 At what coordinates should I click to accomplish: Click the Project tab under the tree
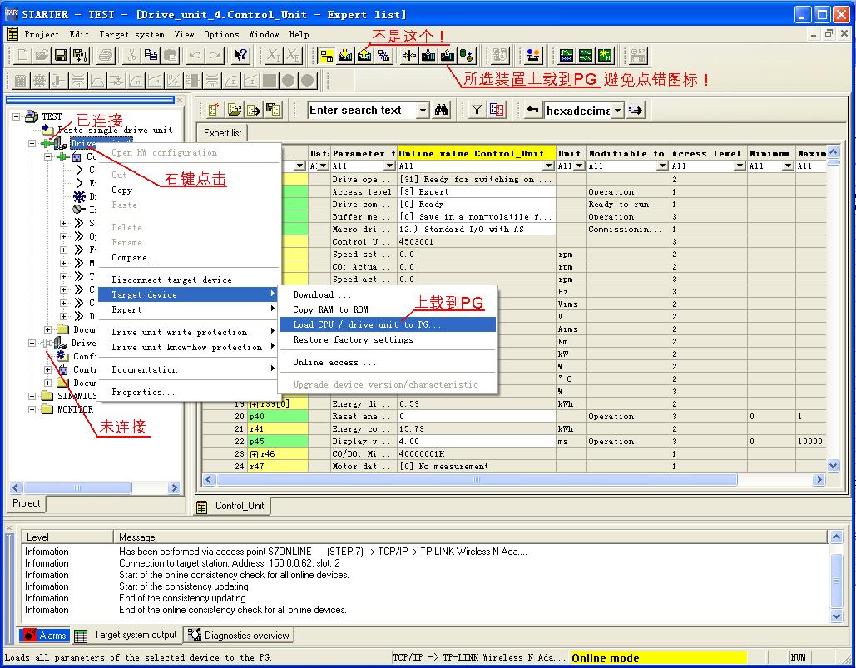click(x=27, y=503)
